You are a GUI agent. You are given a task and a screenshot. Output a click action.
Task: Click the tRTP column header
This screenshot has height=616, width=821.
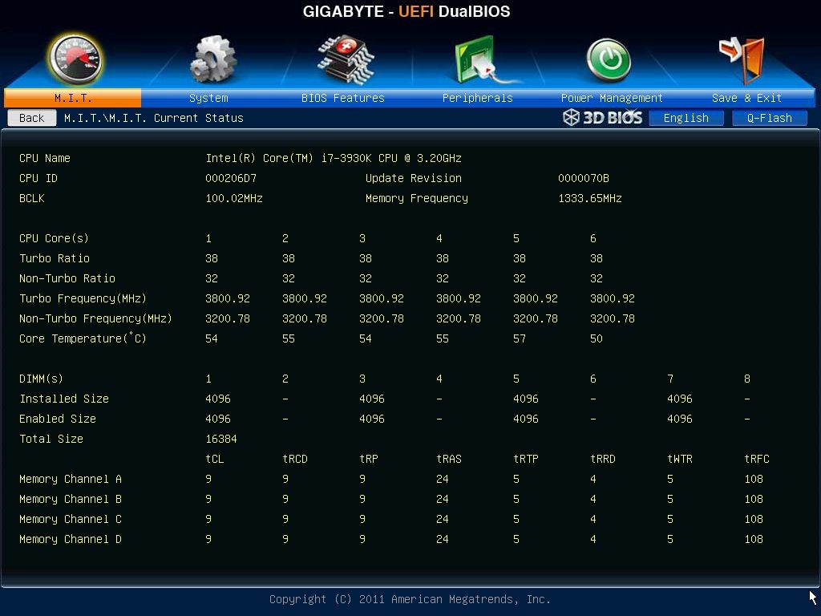526,459
